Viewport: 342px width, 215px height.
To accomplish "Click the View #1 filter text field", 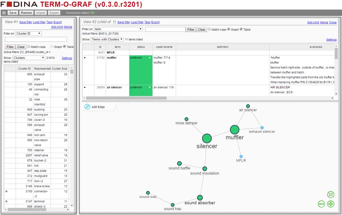I will point(36,39).
